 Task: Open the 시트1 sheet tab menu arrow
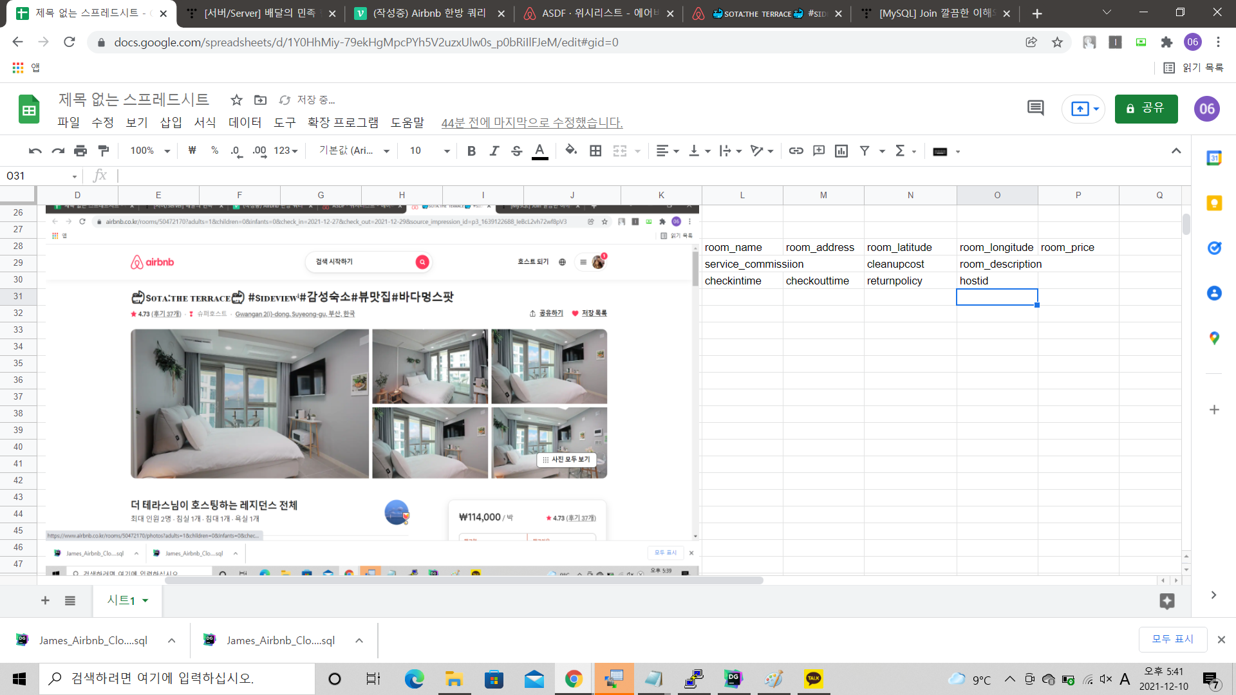(x=145, y=600)
